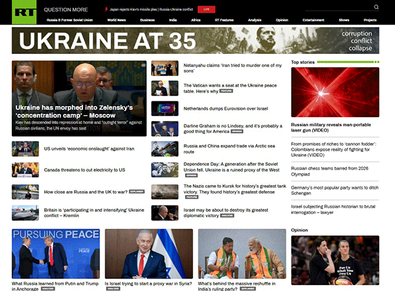Screen dimensions: 395x291
Task: Click thumbnail beside Netanyahu claims article
Action: [x=165, y=68]
